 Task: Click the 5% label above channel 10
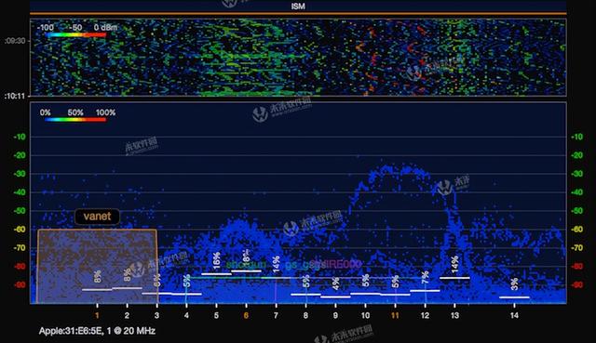(x=365, y=281)
